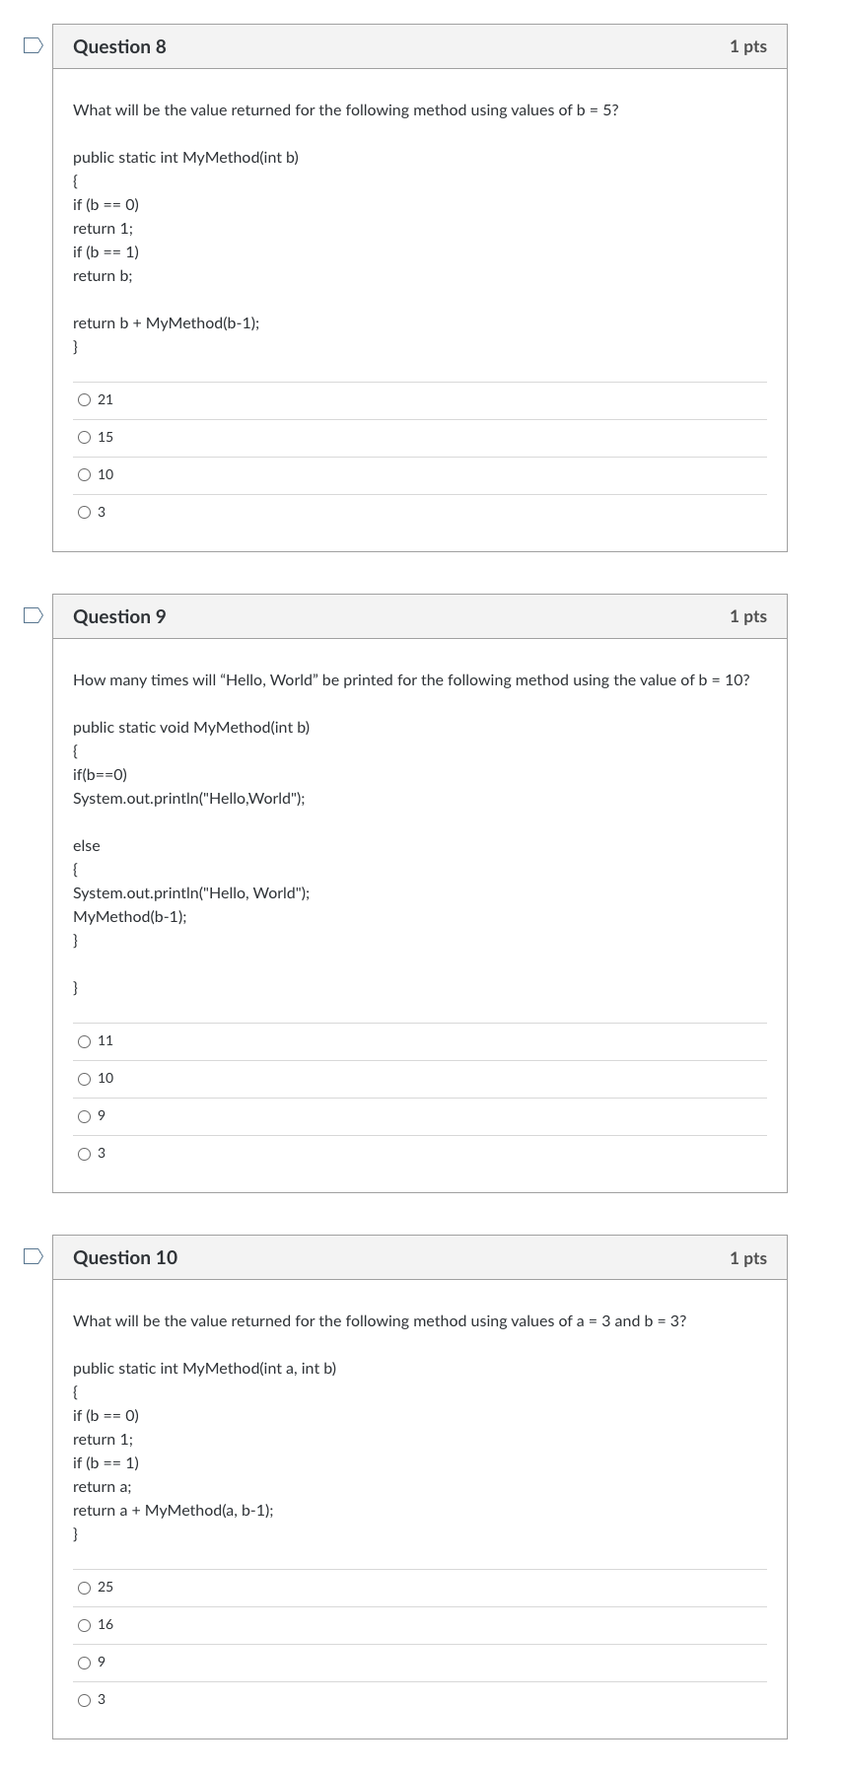The width and height of the screenshot is (842, 1774).
Task: Click the Question 10 header
Action: [x=125, y=1257]
